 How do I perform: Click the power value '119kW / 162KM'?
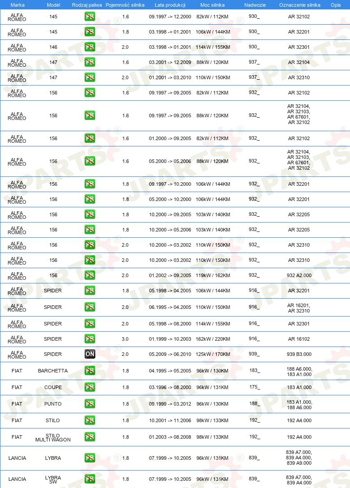(x=213, y=275)
